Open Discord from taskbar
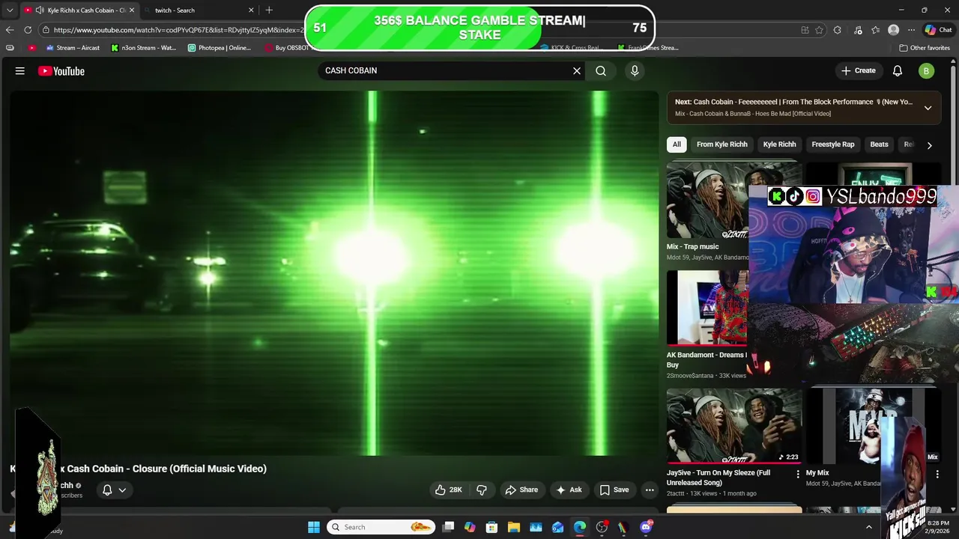The image size is (959, 539). (646, 527)
